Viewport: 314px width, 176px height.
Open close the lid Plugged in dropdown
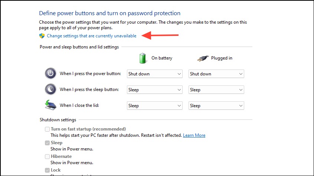pyautogui.click(x=216, y=106)
